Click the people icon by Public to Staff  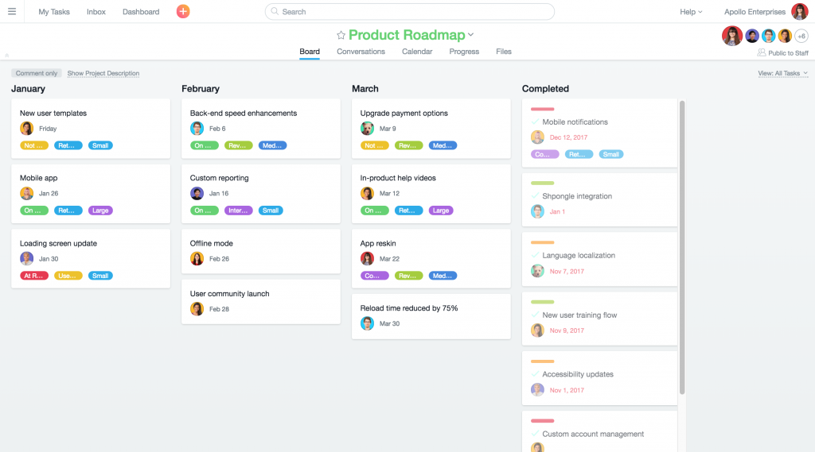[x=762, y=53]
